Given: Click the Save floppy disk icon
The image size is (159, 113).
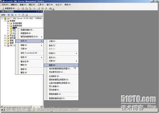Looking at the screenshot, I should click(42, 9).
